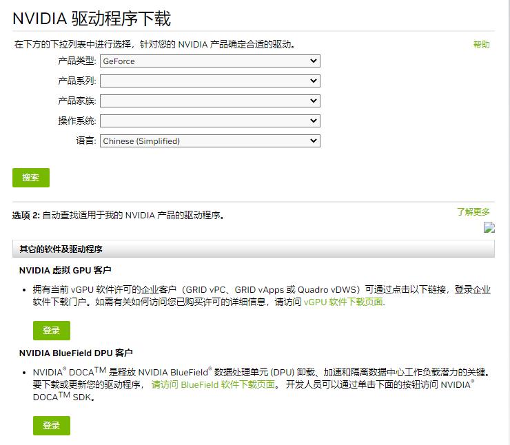Open the 帮助 link
The height and width of the screenshot is (445, 510).
pos(481,45)
